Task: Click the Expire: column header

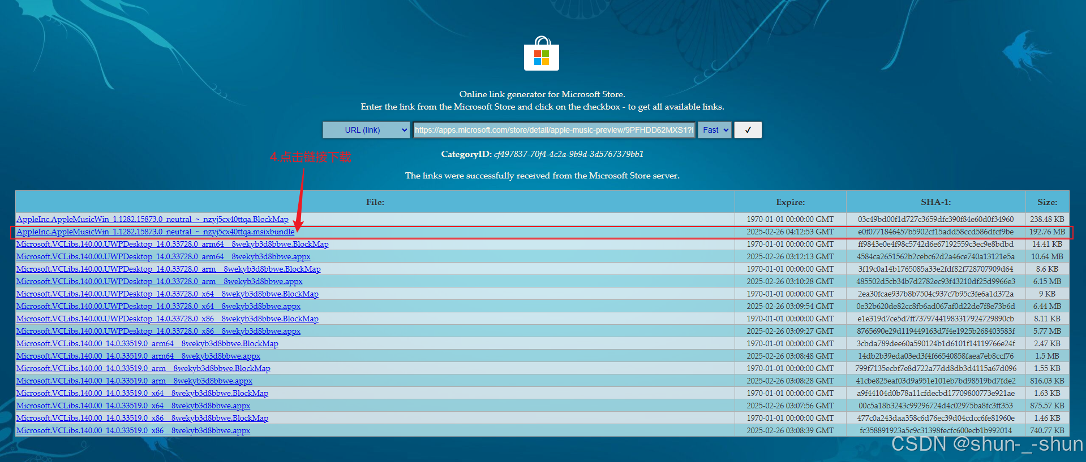Action: (790, 202)
